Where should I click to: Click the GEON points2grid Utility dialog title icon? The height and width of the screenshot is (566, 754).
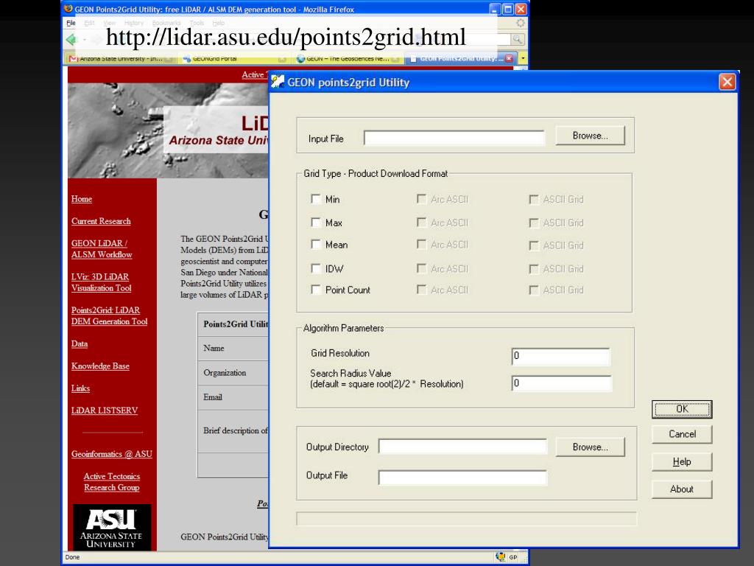coord(278,82)
